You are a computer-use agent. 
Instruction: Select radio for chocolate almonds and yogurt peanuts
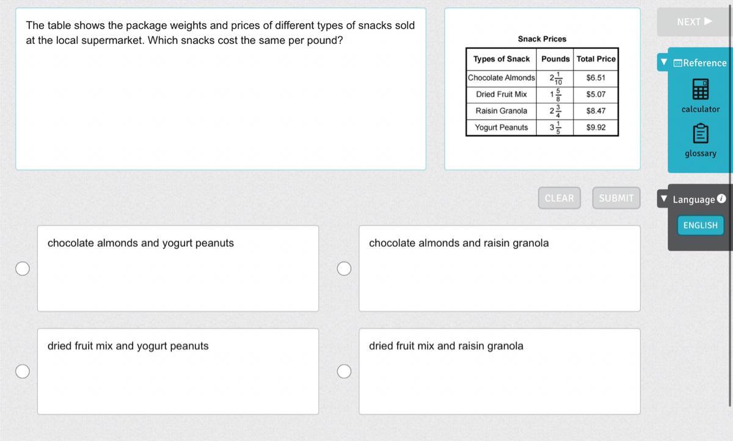23,269
